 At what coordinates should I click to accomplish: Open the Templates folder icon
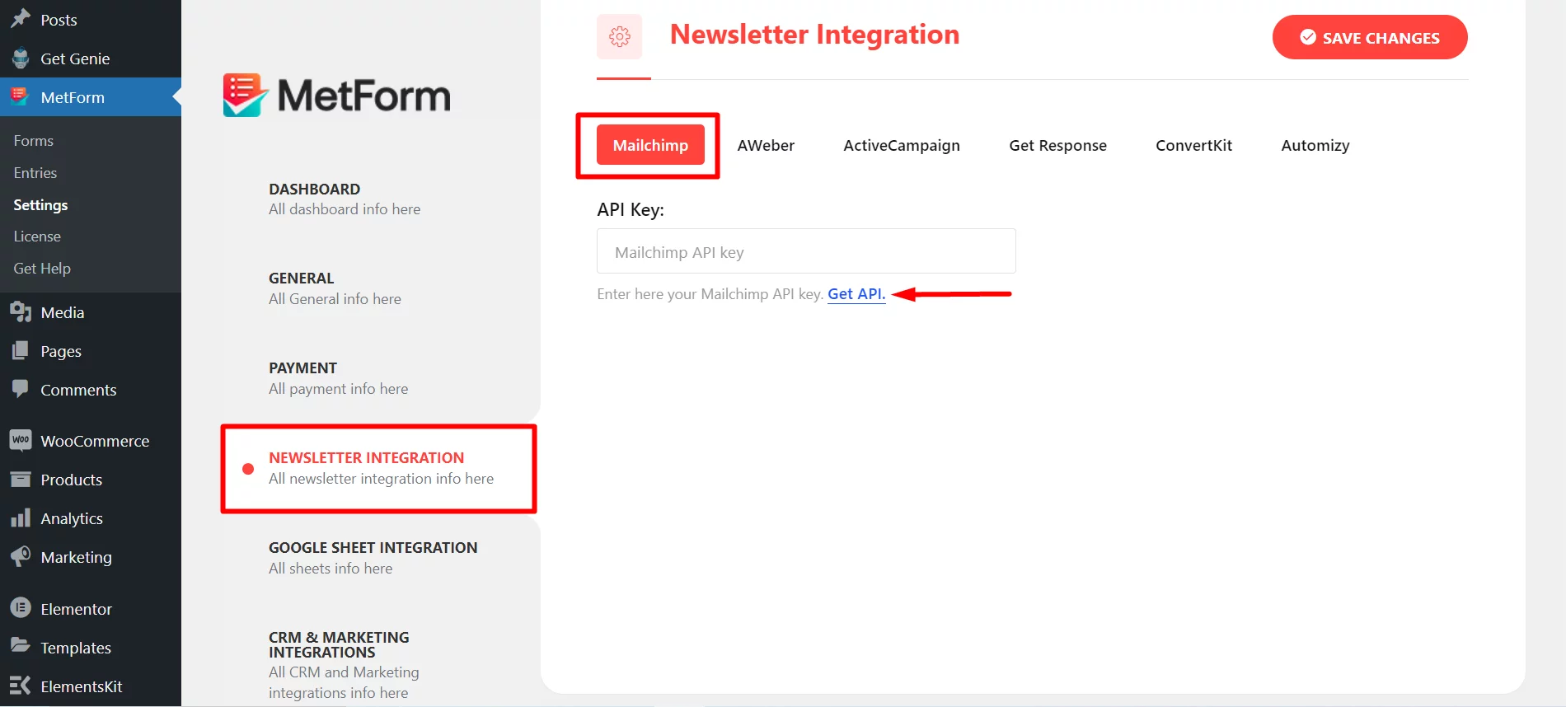[21, 647]
